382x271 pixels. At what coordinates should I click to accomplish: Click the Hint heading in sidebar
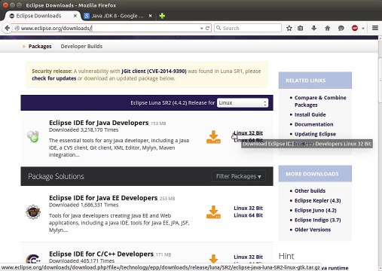pos(286,256)
